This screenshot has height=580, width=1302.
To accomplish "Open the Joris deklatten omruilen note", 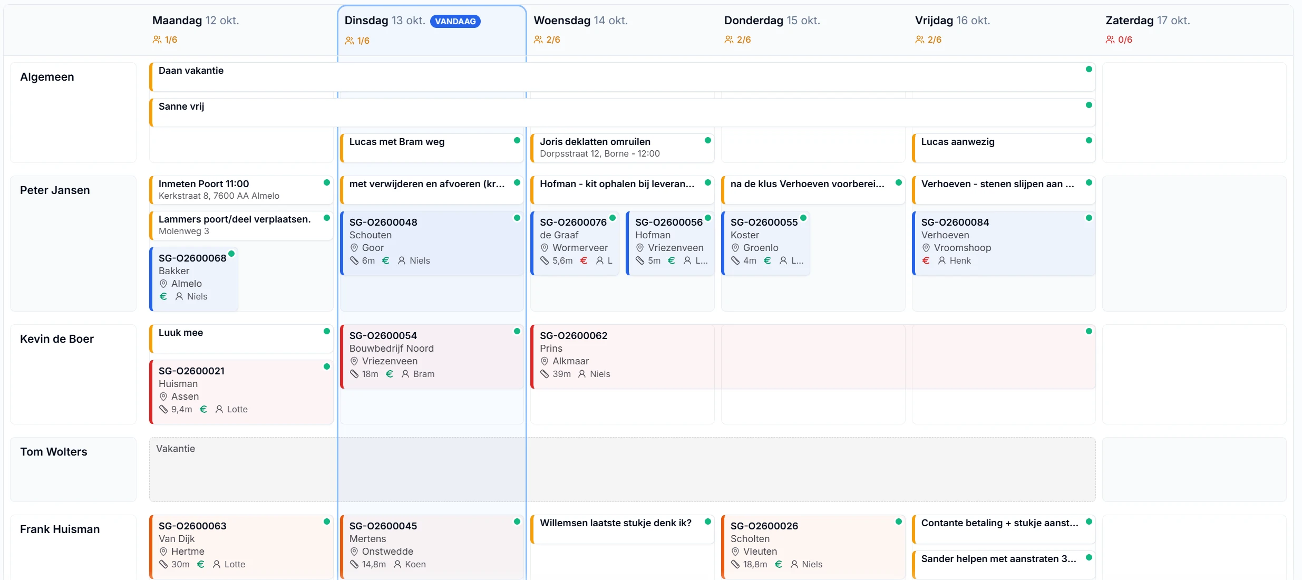I will [x=623, y=148].
